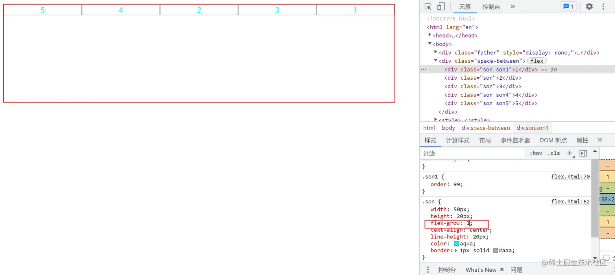The height and width of the screenshot is (275, 615).
Task: Select div.son.son1 in the breadcrumb
Action: 532,128
